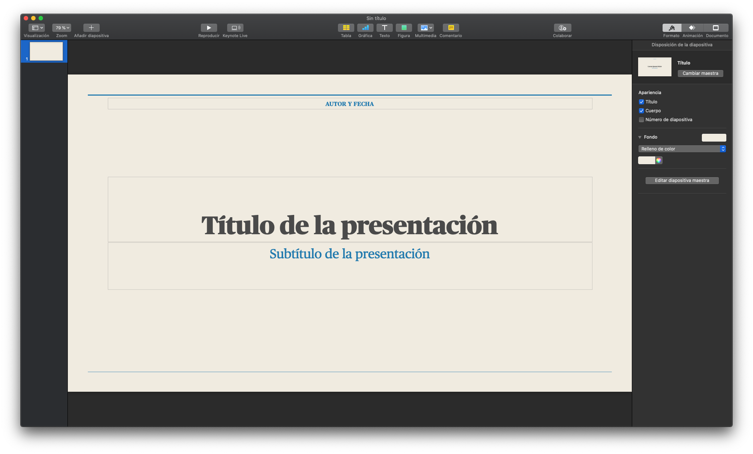753x454 pixels.
Task: Add a text box with Texto icon
Action: click(384, 28)
